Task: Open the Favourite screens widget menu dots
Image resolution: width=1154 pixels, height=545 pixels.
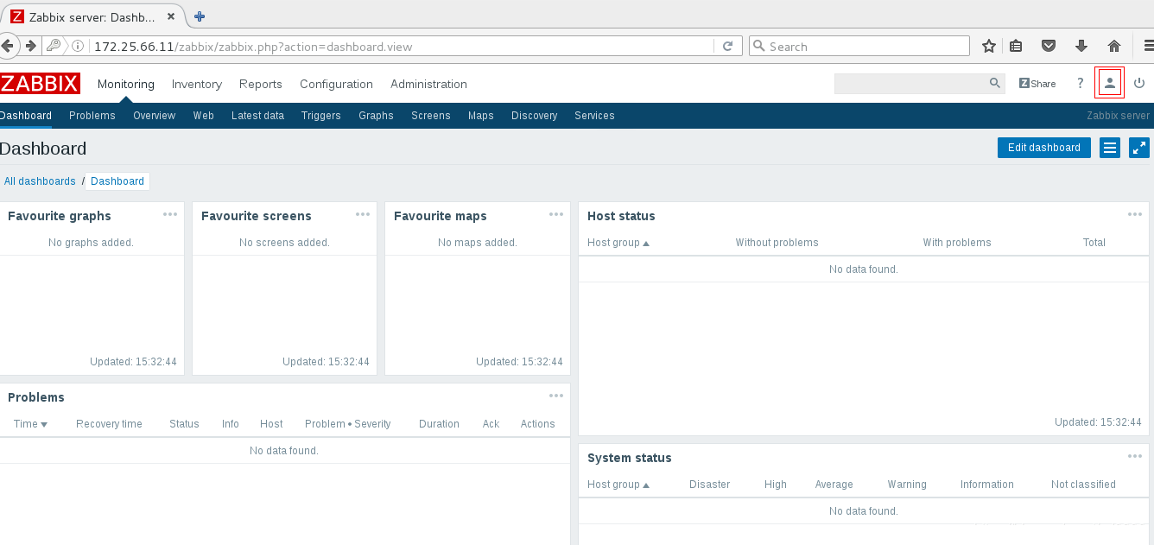Action: [363, 214]
